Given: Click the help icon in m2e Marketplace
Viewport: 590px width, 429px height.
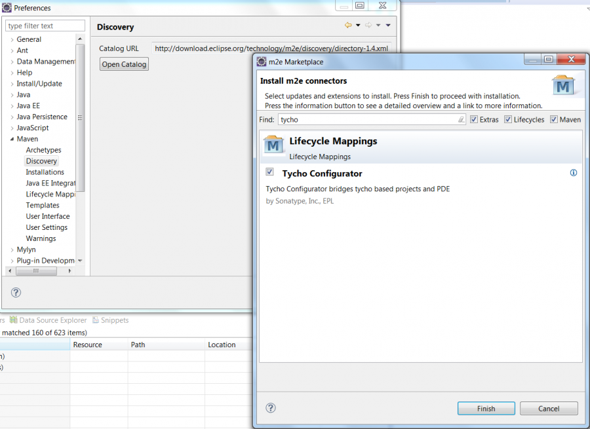Looking at the screenshot, I should click(270, 408).
